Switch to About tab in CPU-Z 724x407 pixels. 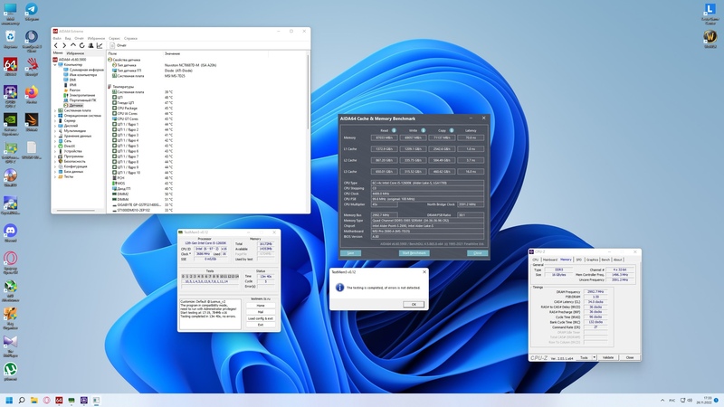coord(617,260)
